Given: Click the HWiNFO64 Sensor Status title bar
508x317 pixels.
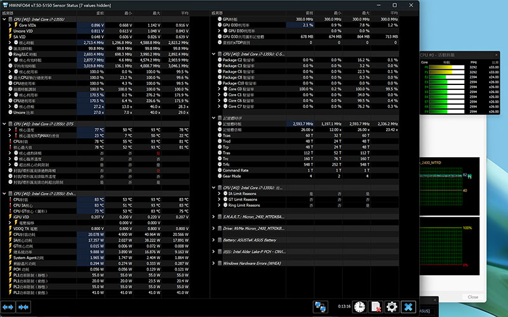Looking at the screenshot, I should click(159, 4).
